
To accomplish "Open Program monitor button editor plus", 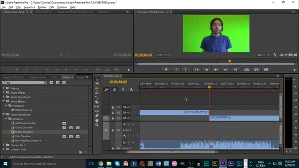I will click(294, 70).
